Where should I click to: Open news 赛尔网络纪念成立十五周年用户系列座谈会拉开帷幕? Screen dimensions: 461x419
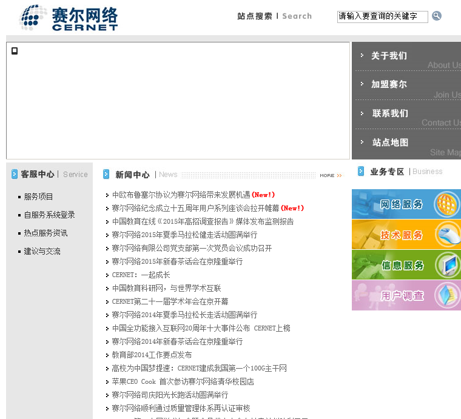(x=195, y=209)
